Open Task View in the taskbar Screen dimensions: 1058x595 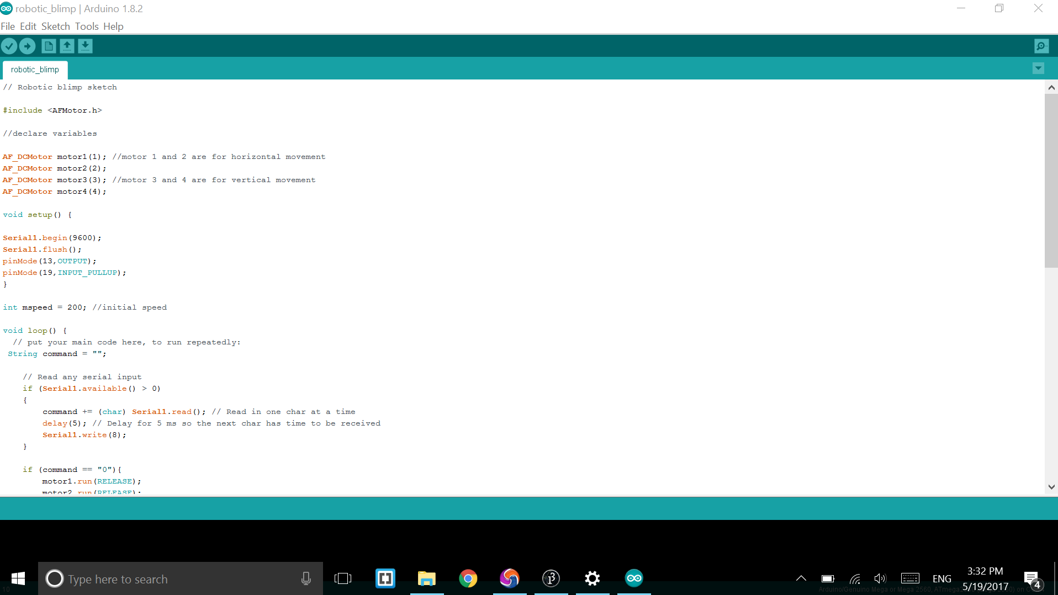(343, 578)
